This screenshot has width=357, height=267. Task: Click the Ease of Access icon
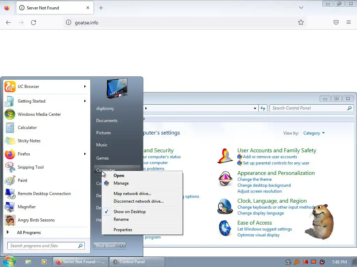[x=225, y=228]
